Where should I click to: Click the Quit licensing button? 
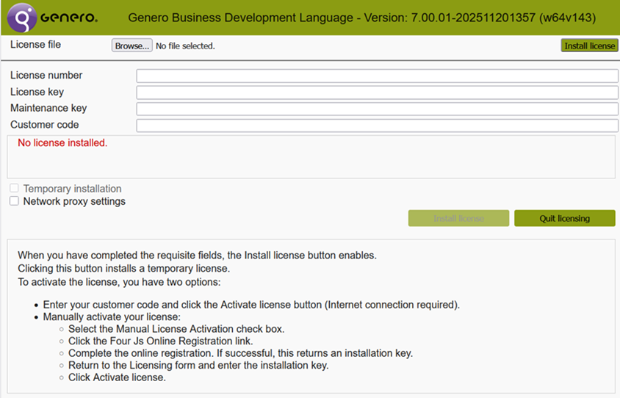click(x=565, y=218)
